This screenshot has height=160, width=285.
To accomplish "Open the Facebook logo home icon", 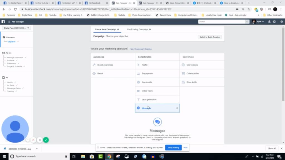I will pyautogui.click(x=3, y=22).
